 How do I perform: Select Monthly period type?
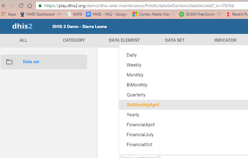(x=183, y=75)
